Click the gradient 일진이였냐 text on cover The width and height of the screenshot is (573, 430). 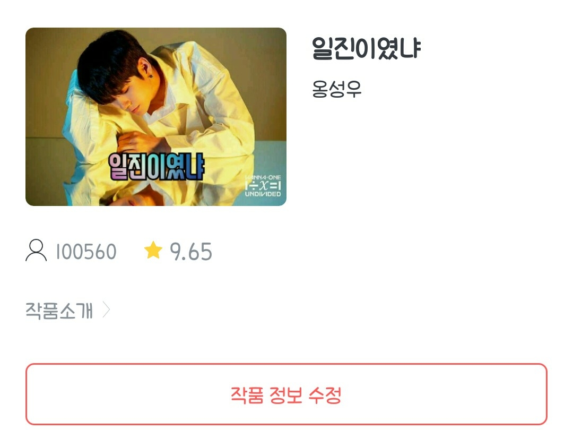click(x=156, y=167)
